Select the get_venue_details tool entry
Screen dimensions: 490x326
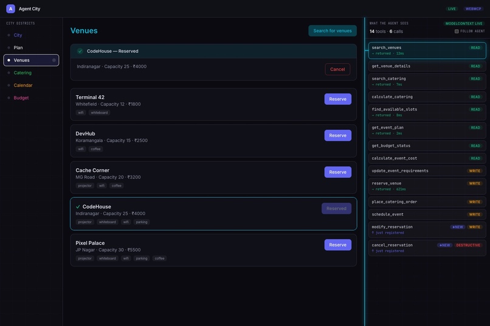(x=427, y=66)
